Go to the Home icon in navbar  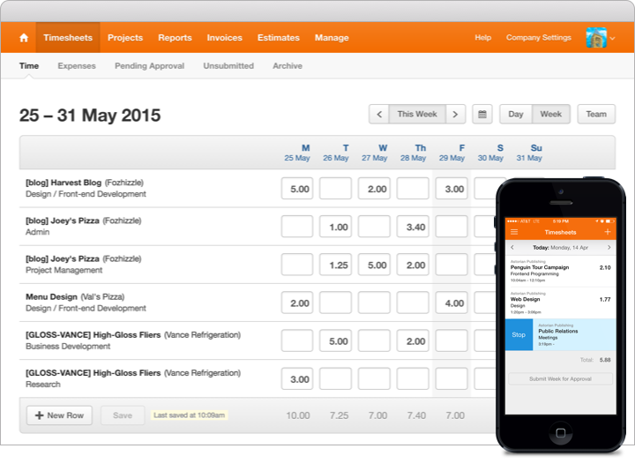pyautogui.click(x=24, y=38)
